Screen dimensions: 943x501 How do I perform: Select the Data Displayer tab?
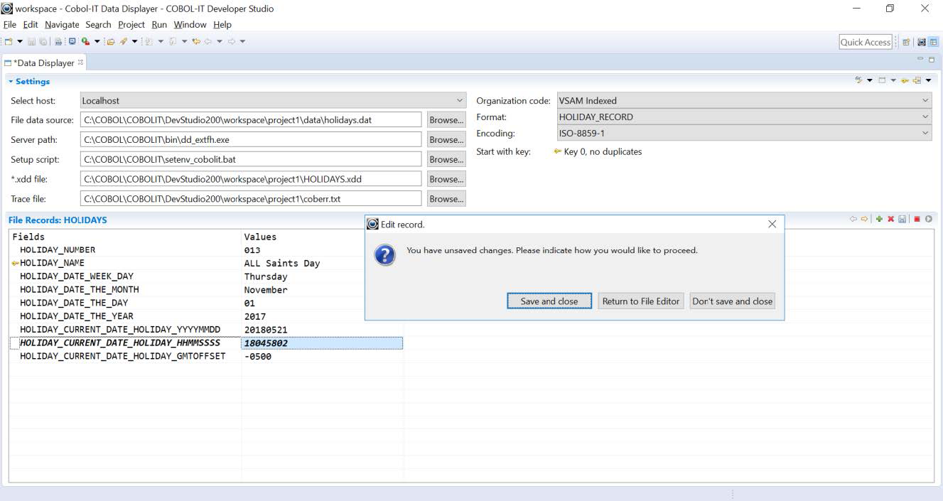click(x=44, y=63)
